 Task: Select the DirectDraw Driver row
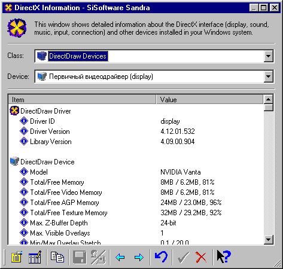[45, 111]
